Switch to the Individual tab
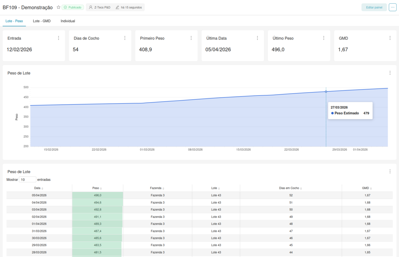The image size is (399, 257). 67,21
